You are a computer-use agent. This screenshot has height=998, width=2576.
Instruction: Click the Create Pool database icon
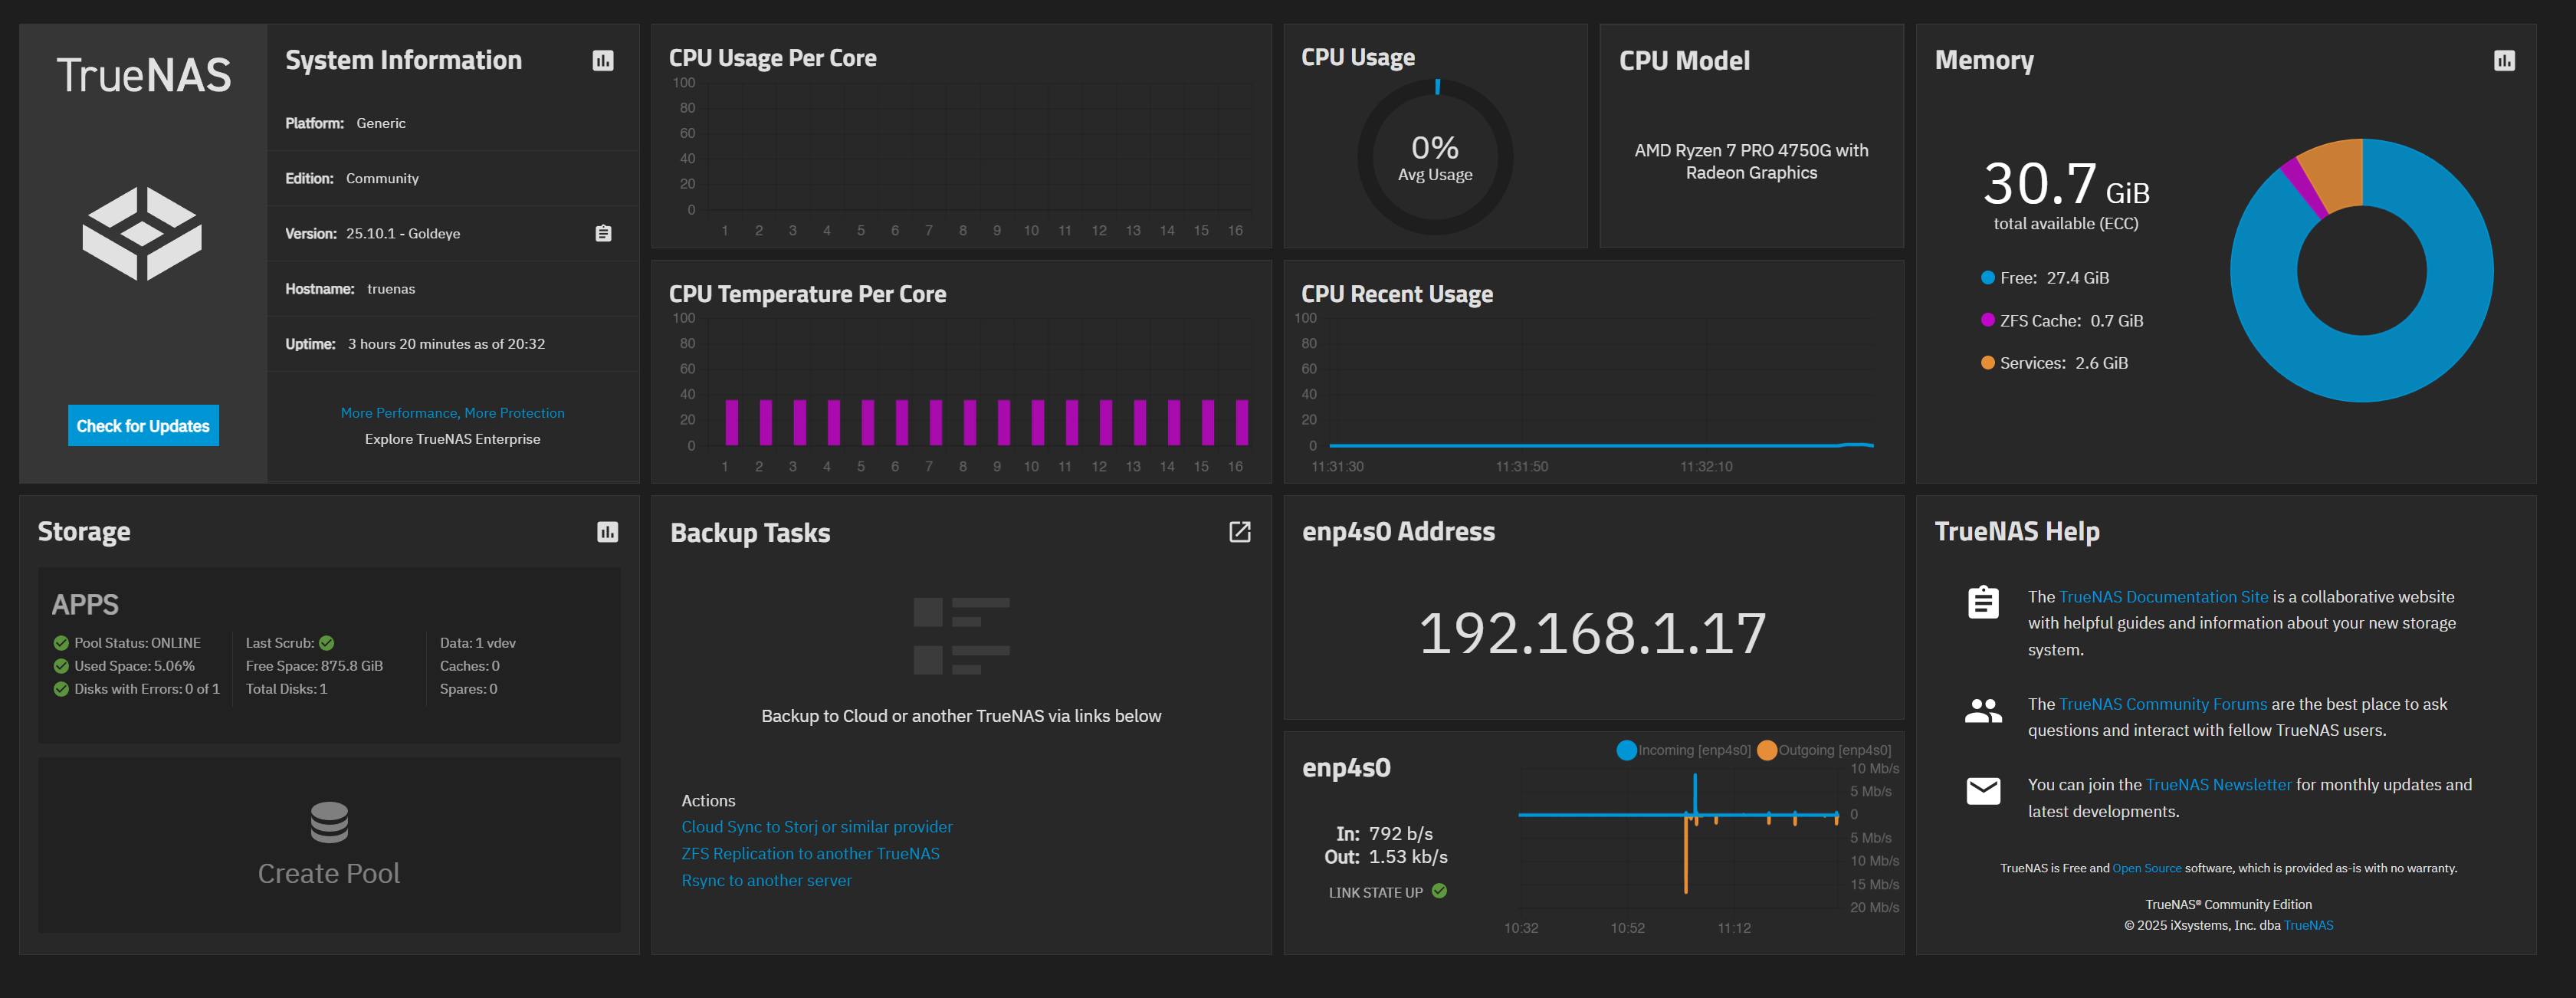pos(329,822)
